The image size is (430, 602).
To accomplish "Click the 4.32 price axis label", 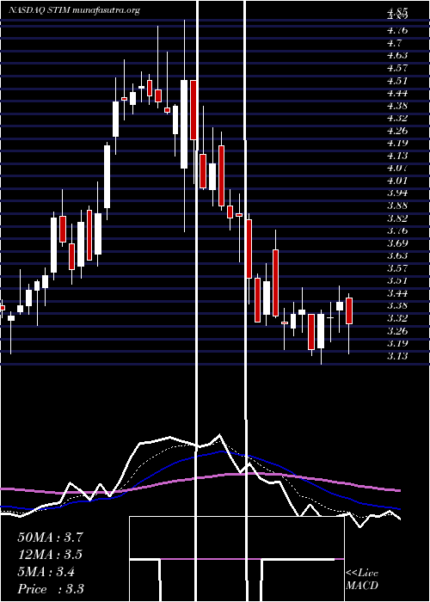I will tap(397, 118).
